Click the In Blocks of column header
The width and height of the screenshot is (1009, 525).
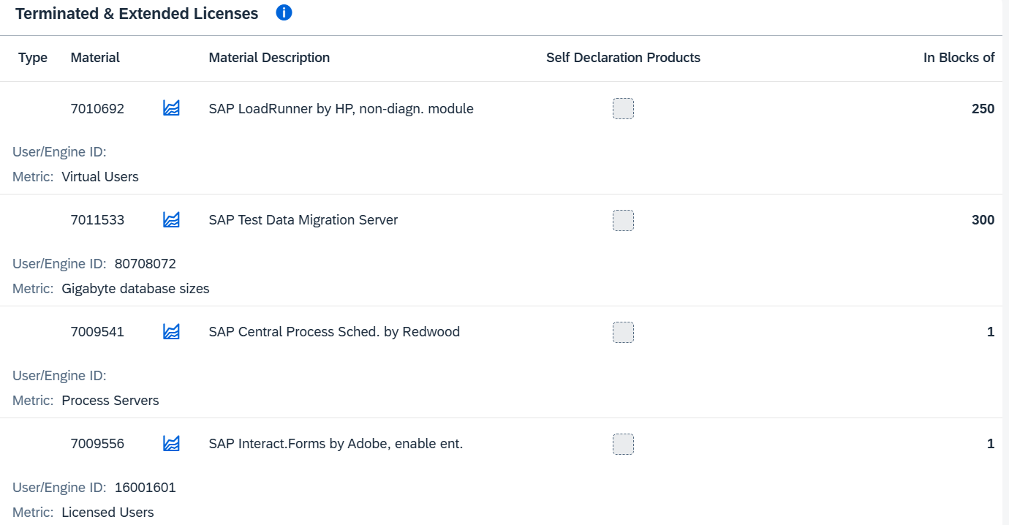(959, 58)
